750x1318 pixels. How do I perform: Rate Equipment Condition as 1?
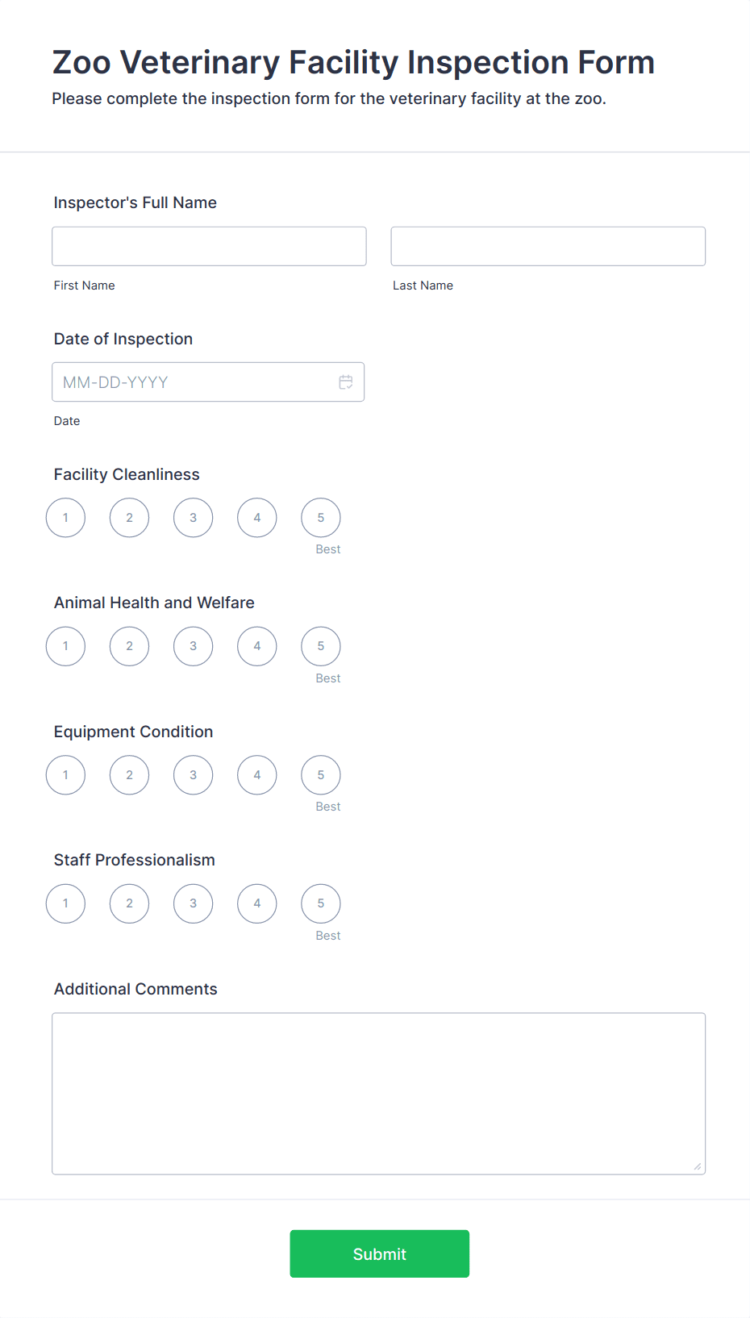65,775
